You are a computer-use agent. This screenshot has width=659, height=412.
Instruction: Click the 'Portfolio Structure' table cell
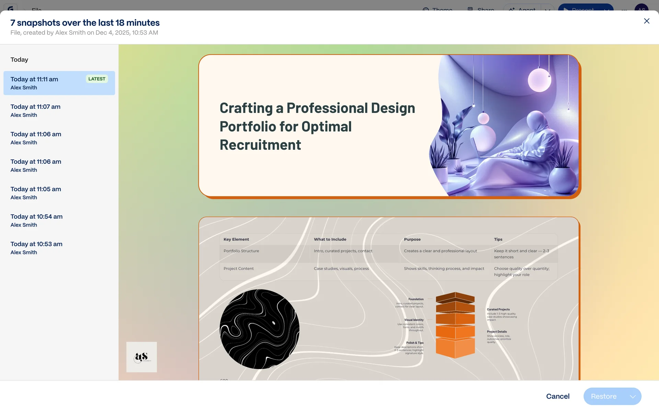pyautogui.click(x=241, y=251)
